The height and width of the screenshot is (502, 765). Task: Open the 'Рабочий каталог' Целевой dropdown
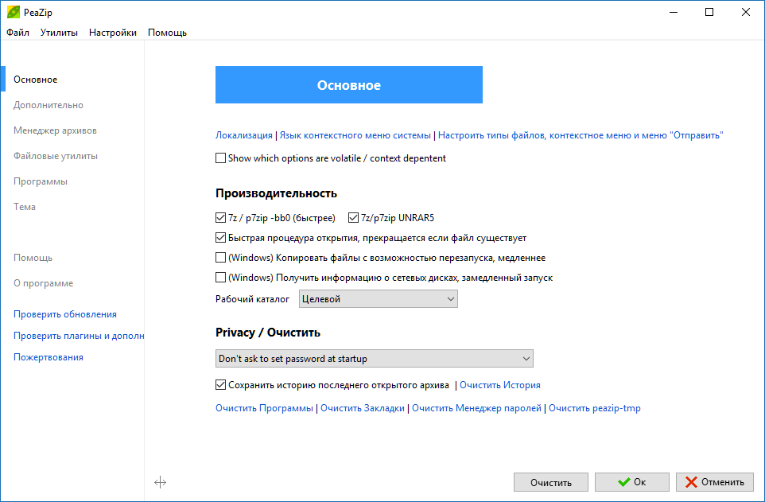pyautogui.click(x=378, y=299)
